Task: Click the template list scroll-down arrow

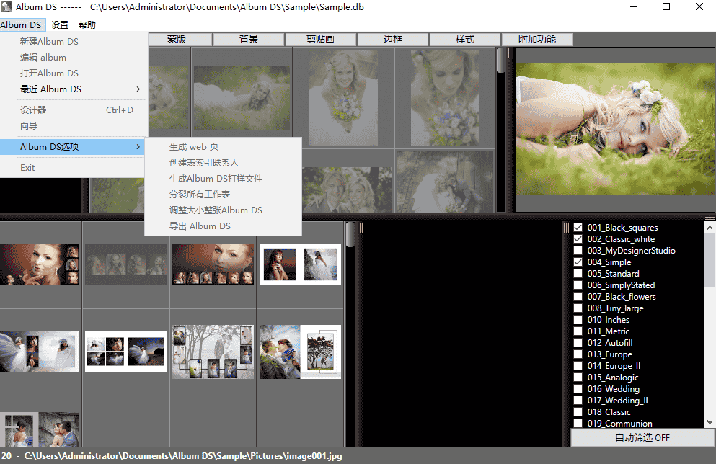Action: [x=710, y=421]
